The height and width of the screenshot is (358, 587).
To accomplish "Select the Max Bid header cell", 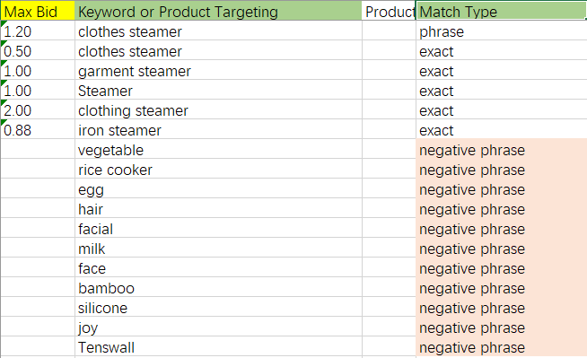I will pos(38,12).
